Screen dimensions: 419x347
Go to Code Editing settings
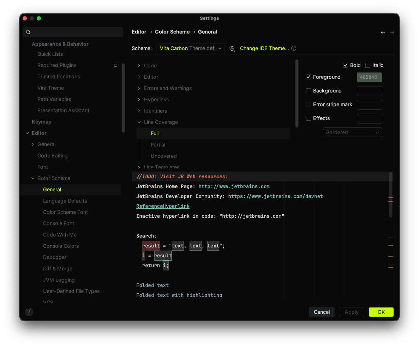click(x=52, y=156)
